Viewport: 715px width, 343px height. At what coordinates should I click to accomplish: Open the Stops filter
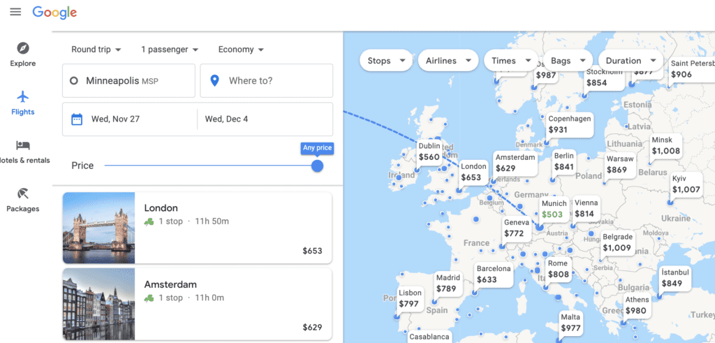point(386,61)
